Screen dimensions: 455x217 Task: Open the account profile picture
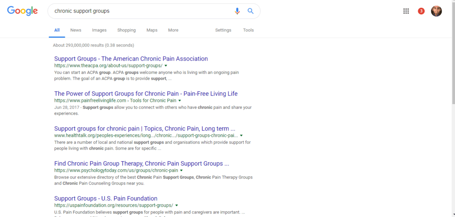(x=436, y=11)
